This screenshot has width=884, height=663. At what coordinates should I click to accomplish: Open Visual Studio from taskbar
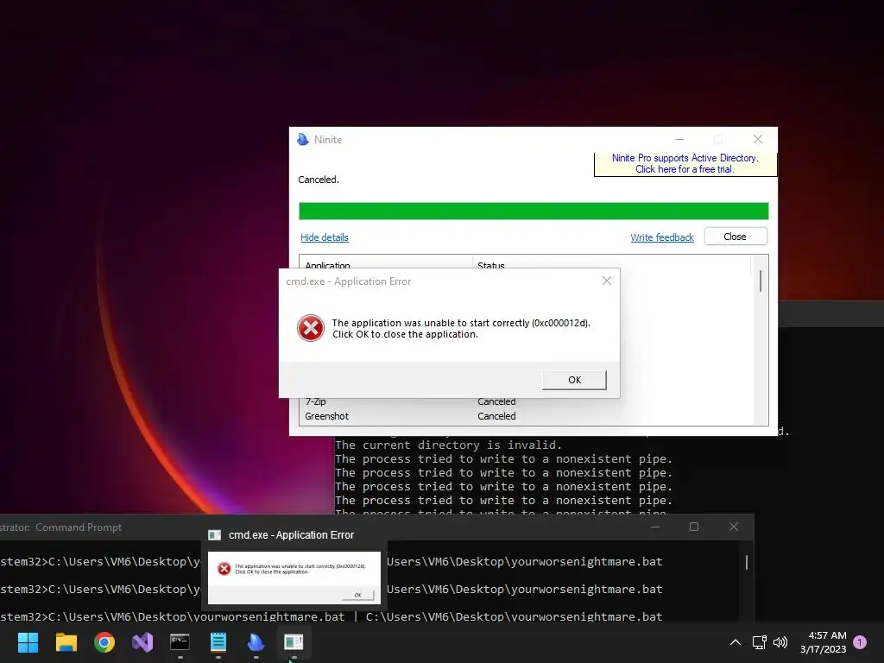[142, 642]
